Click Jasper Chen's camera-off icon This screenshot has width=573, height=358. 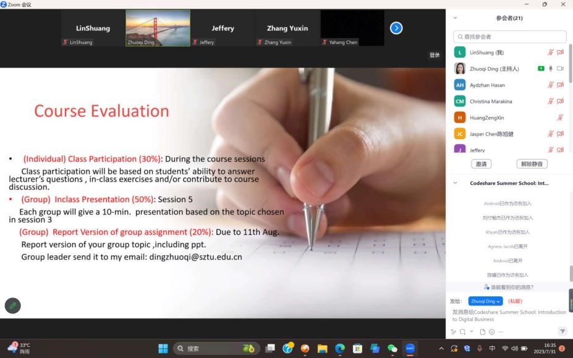(560, 134)
